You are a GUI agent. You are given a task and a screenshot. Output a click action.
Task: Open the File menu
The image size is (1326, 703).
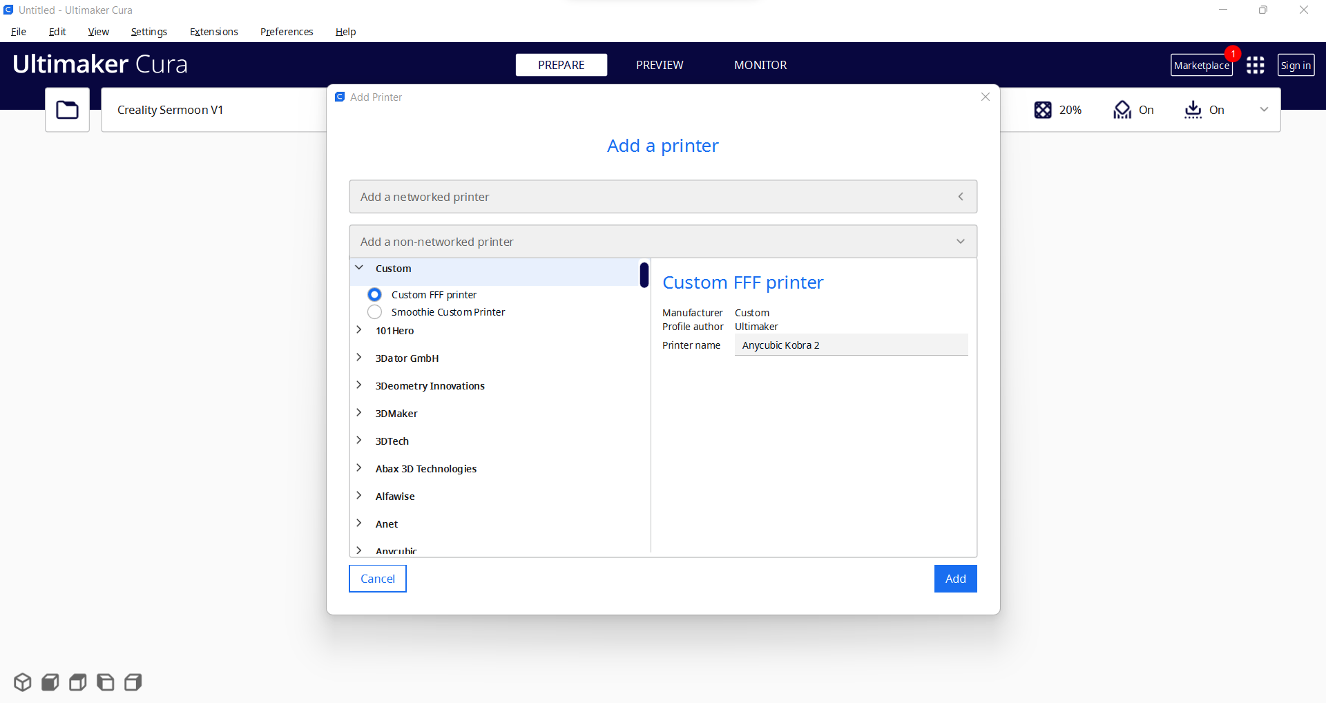(19, 32)
